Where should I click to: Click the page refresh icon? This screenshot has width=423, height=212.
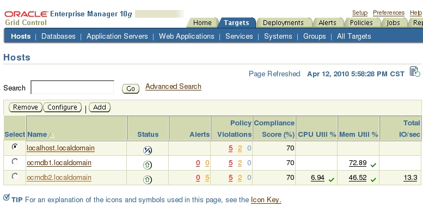click(415, 72)
